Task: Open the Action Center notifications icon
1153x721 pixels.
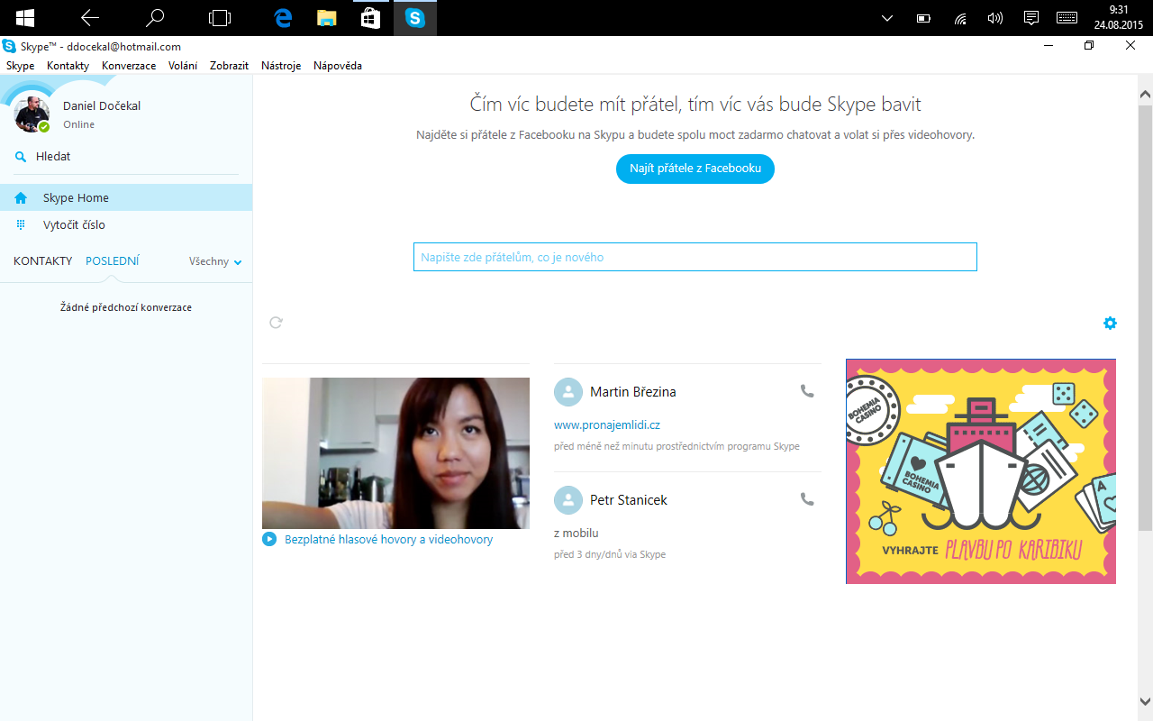Action: (x=1032, y=18)
